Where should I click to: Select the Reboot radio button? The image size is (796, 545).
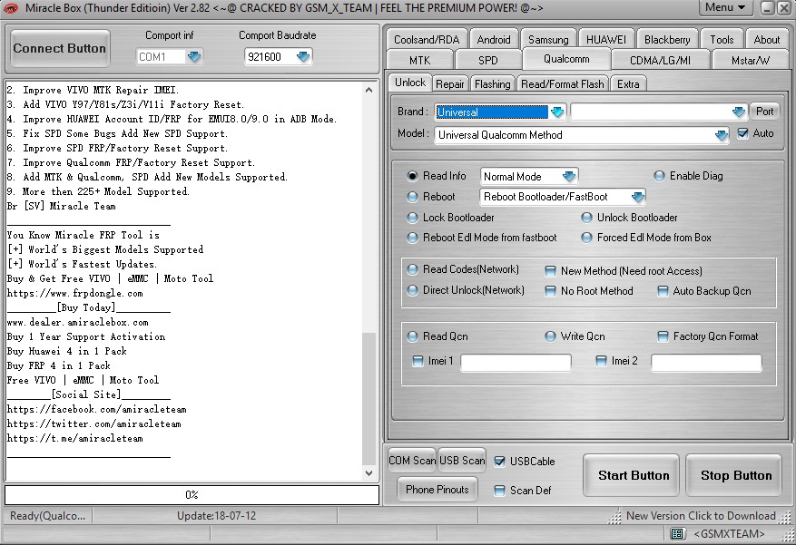tap(413, 197)
